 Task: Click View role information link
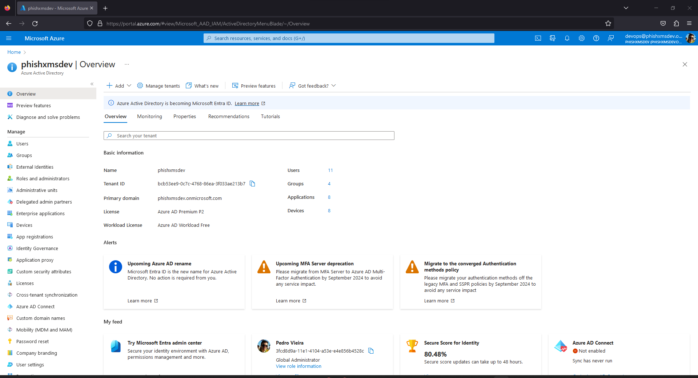point(298,366)
